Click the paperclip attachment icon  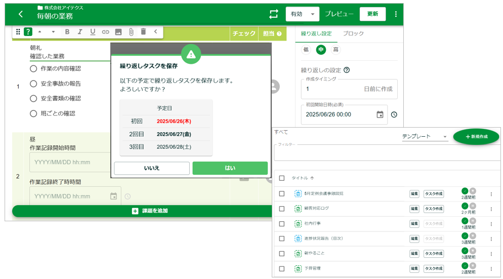pos(131,32)
